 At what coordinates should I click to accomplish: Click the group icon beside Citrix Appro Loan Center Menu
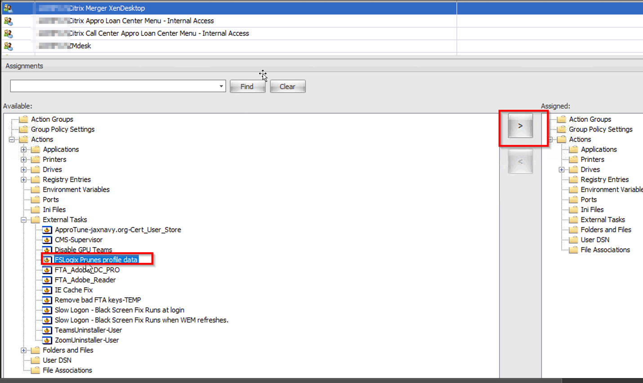pos(8,21)
